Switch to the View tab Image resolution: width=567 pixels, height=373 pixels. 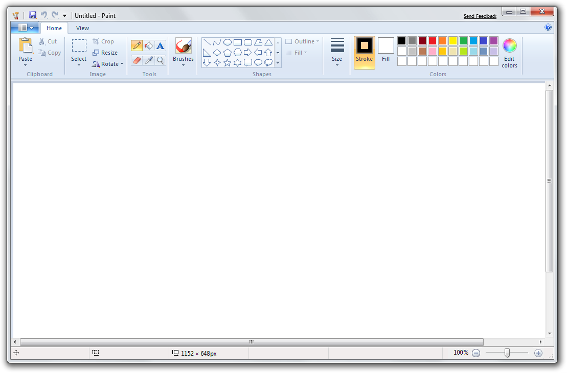point(82,28)
